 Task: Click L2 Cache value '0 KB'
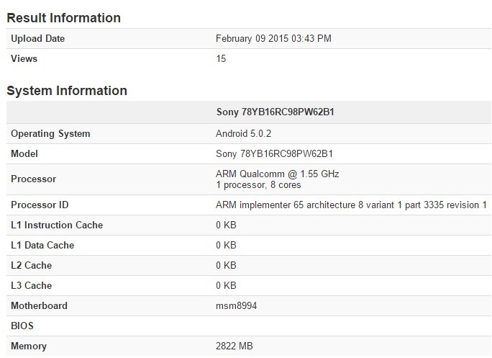tap(226, 265)
